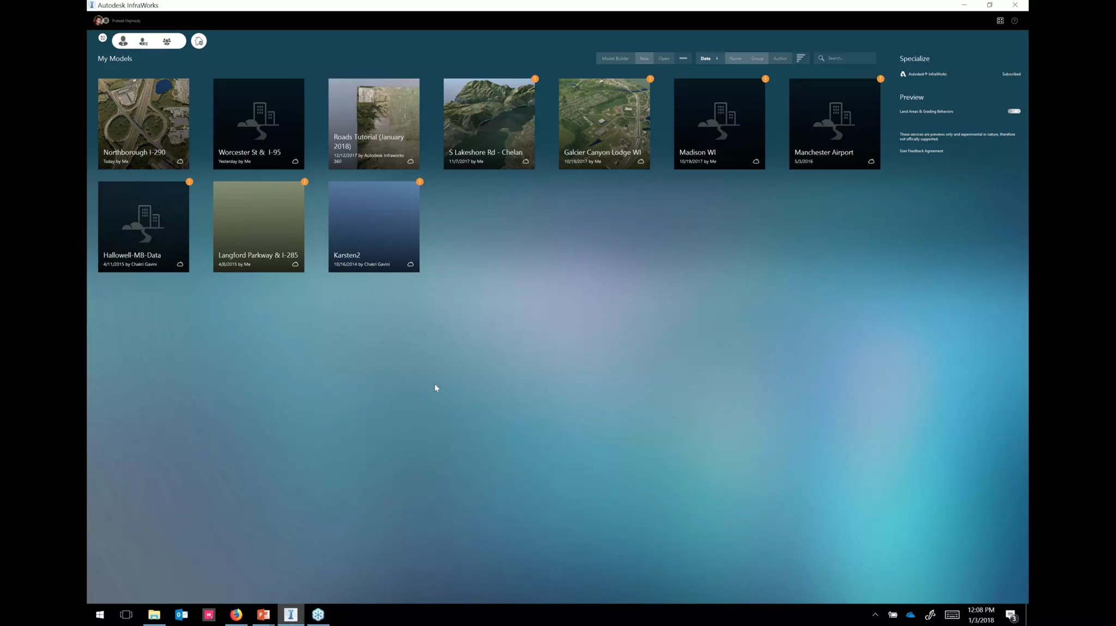Sort models by Author
This screenshot has width=1116, height=626.
(780, 58)
